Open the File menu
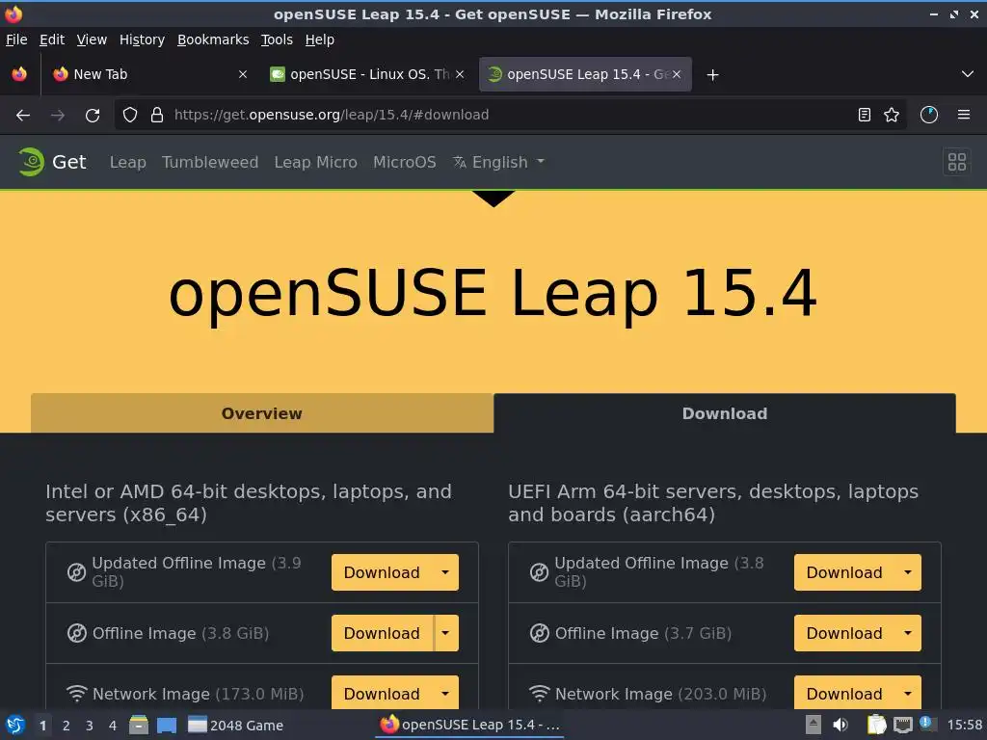The width and height of the screenshot is (987, 740). (16, 40)
